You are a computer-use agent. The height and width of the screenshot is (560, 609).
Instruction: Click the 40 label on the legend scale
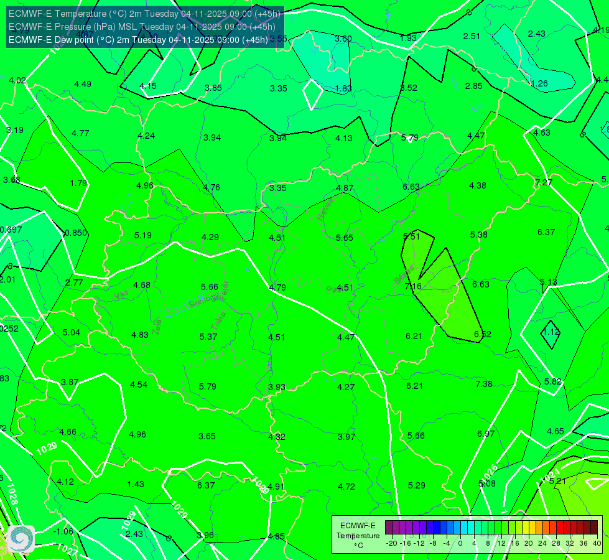pos(597,543)
